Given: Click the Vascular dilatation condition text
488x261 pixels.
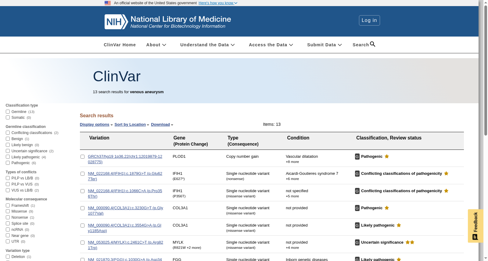Looking at the screenshot, I should point(302,157).
